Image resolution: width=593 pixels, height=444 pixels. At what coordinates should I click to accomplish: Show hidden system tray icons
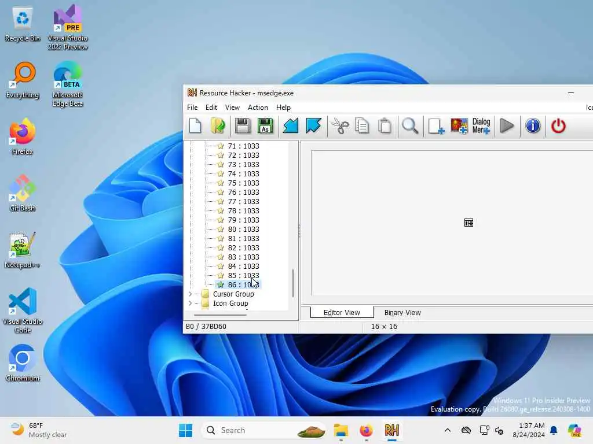pos(448,430)
